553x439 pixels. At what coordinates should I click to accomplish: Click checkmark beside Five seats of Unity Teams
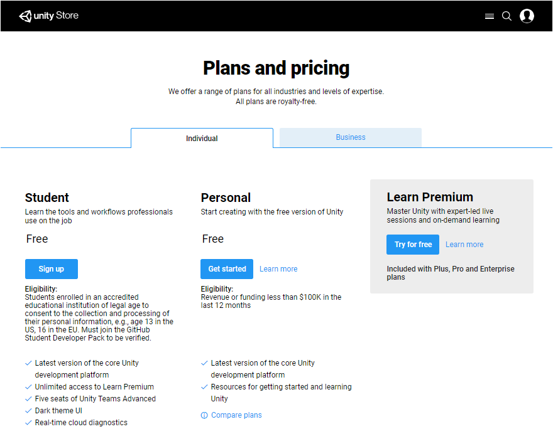pos(28,399)
